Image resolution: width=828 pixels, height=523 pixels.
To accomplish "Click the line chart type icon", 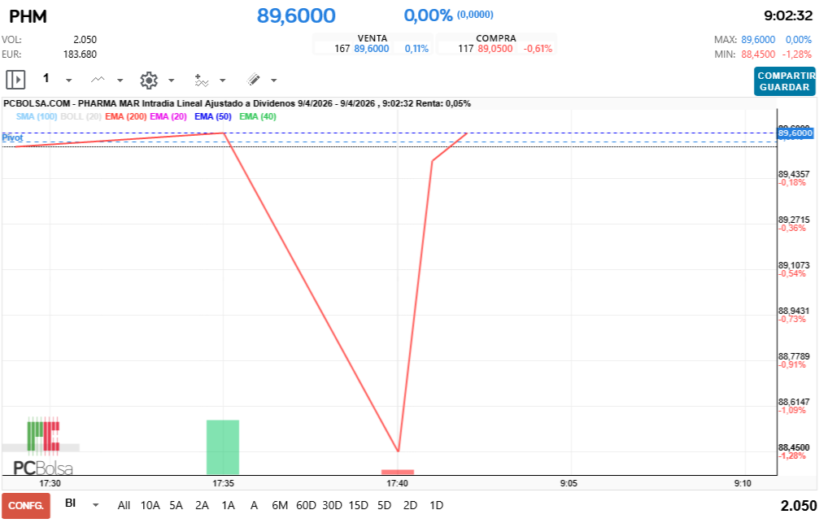I will pyautogui.click(x=98, y=80).
